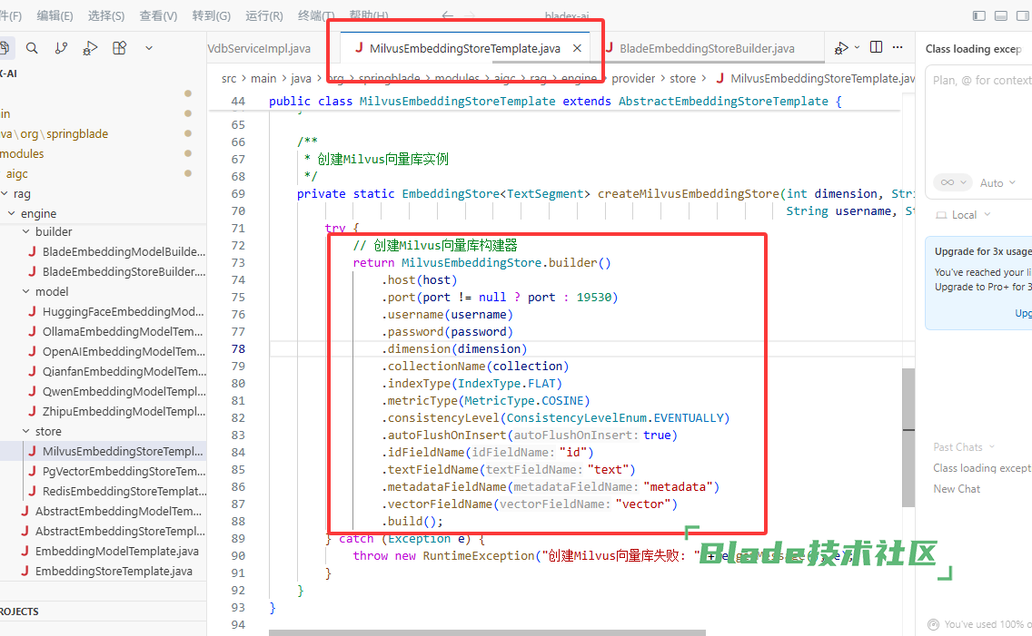Image resolution: width=1032 pixels, height=636 pixels.
Task: Collapse the builder folder in explorer
Action: (26, 231)
